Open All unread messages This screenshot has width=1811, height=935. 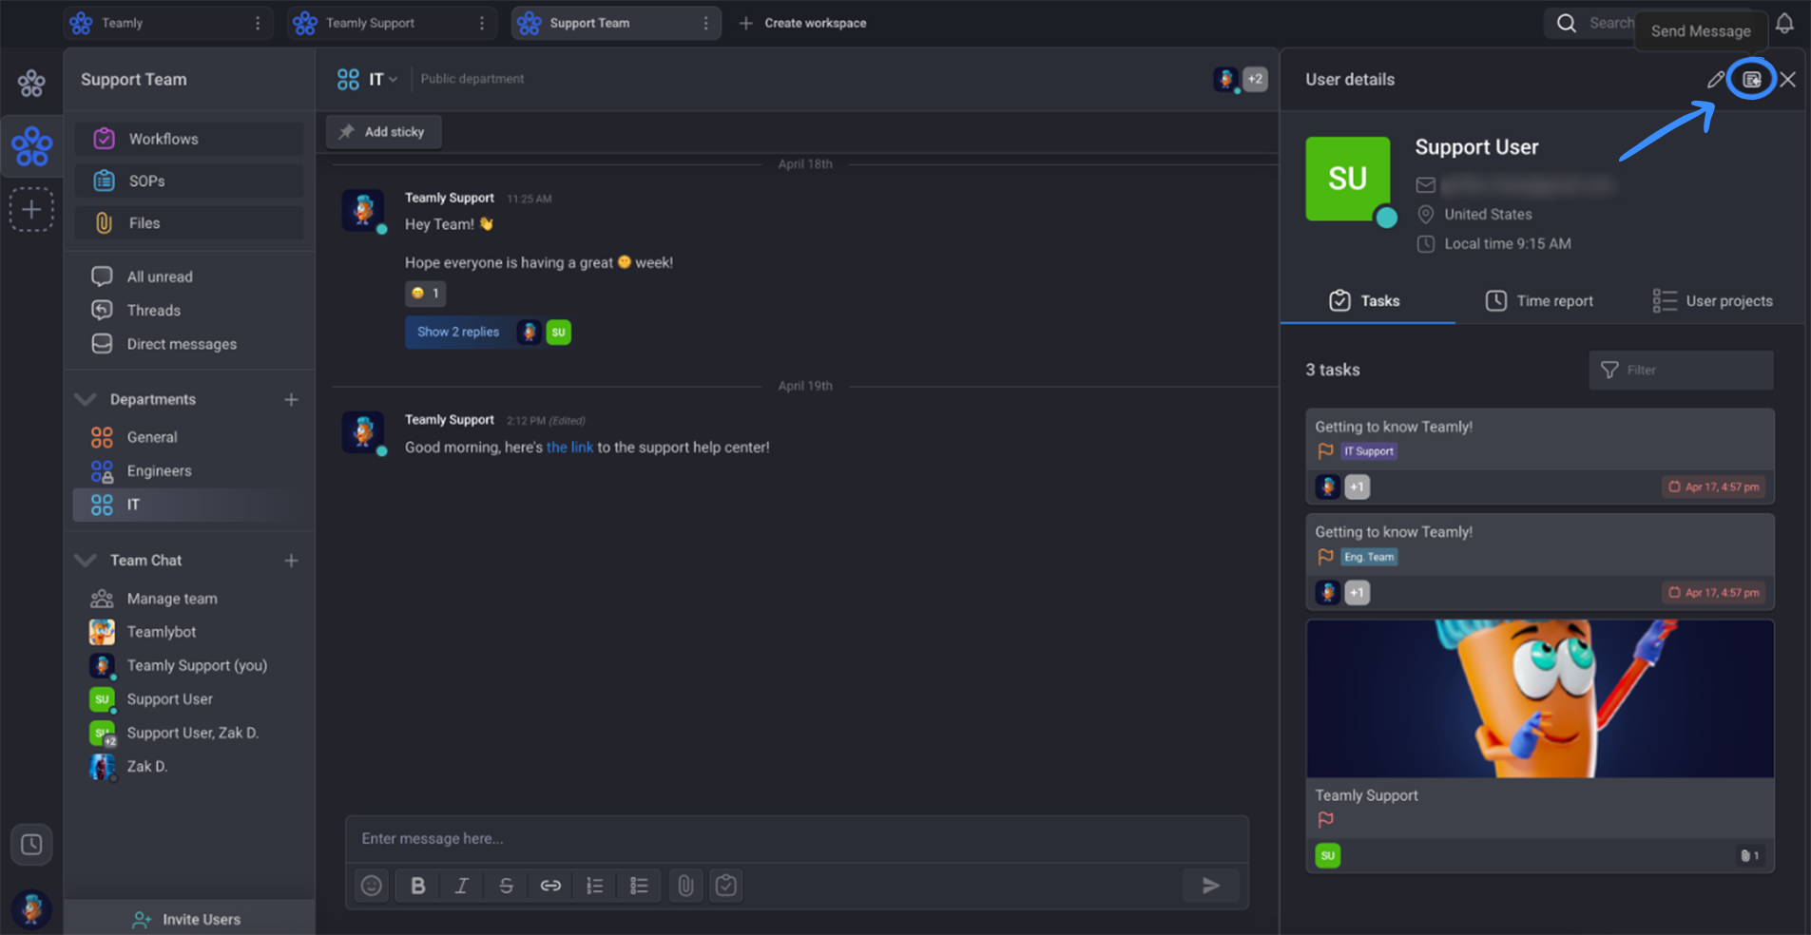[160, 277]
